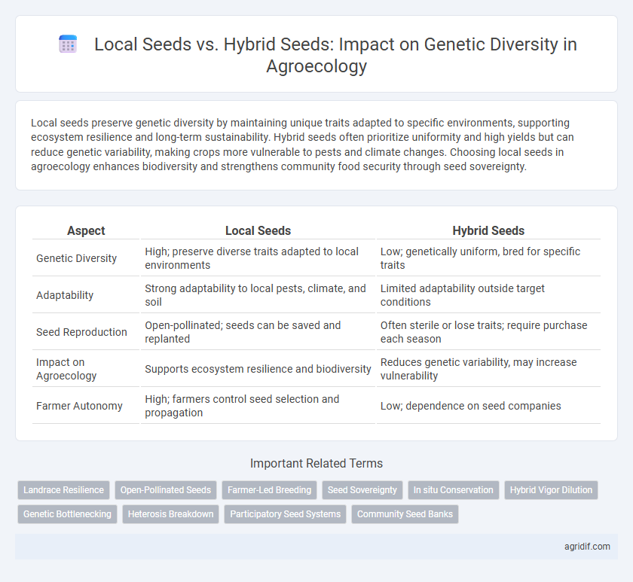Click 'High; preserve diverse traits' cell
Viewport: 633px width, 582px height.
tap(258, 258)
